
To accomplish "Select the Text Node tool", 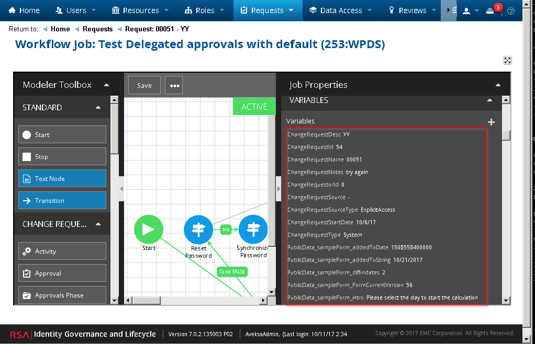I will (62, 178).
